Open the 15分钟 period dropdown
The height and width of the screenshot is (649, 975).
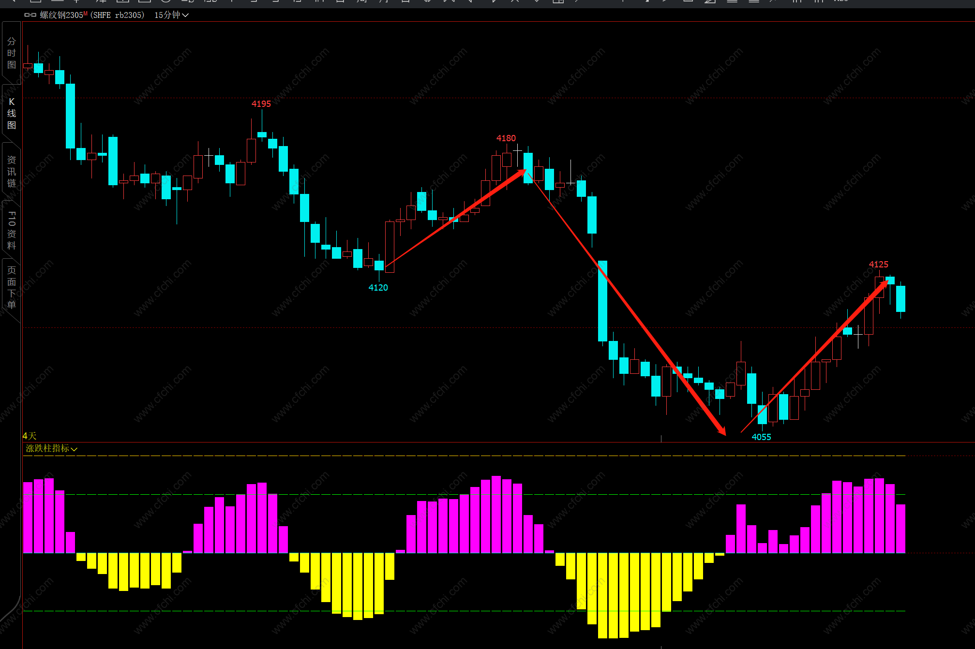point(171,15)
